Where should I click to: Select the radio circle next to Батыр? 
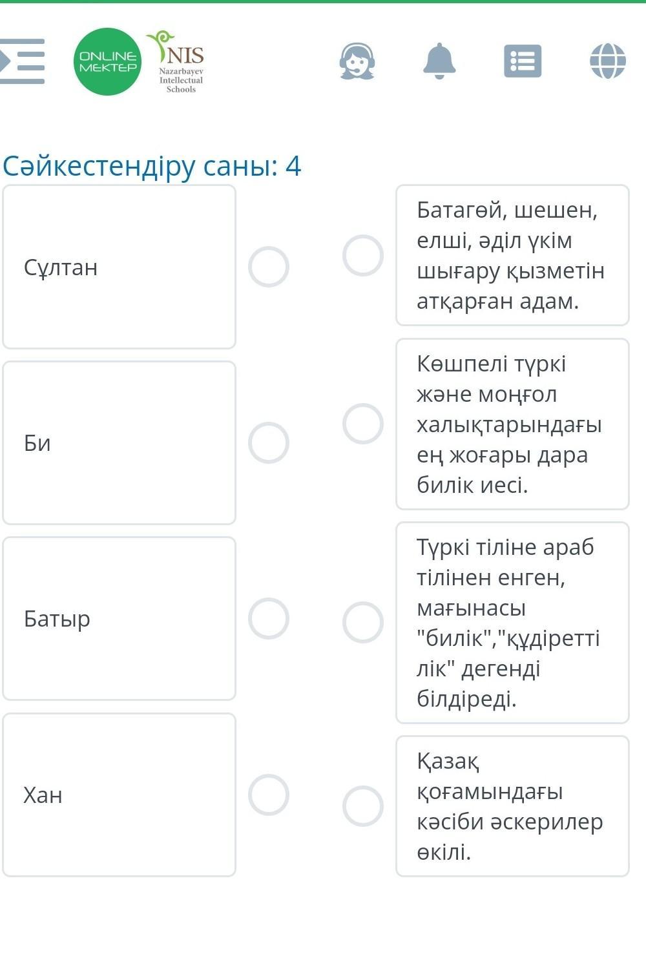point(269,619)
